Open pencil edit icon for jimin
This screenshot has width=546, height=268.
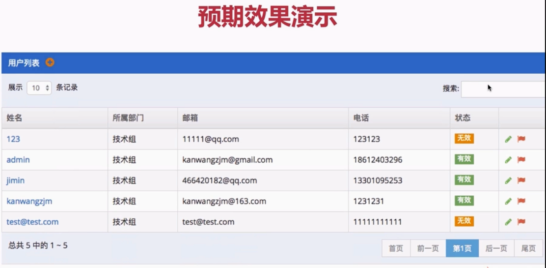508,180
